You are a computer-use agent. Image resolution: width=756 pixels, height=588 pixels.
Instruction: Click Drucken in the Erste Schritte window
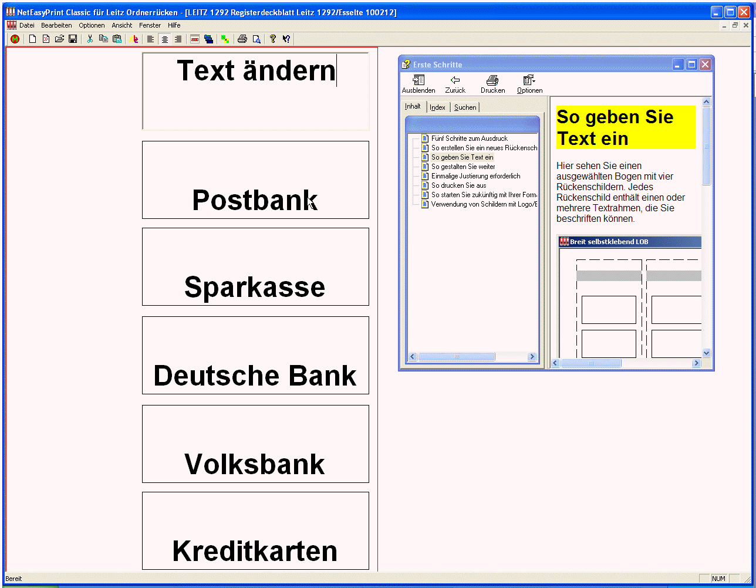tap(492, 84)
